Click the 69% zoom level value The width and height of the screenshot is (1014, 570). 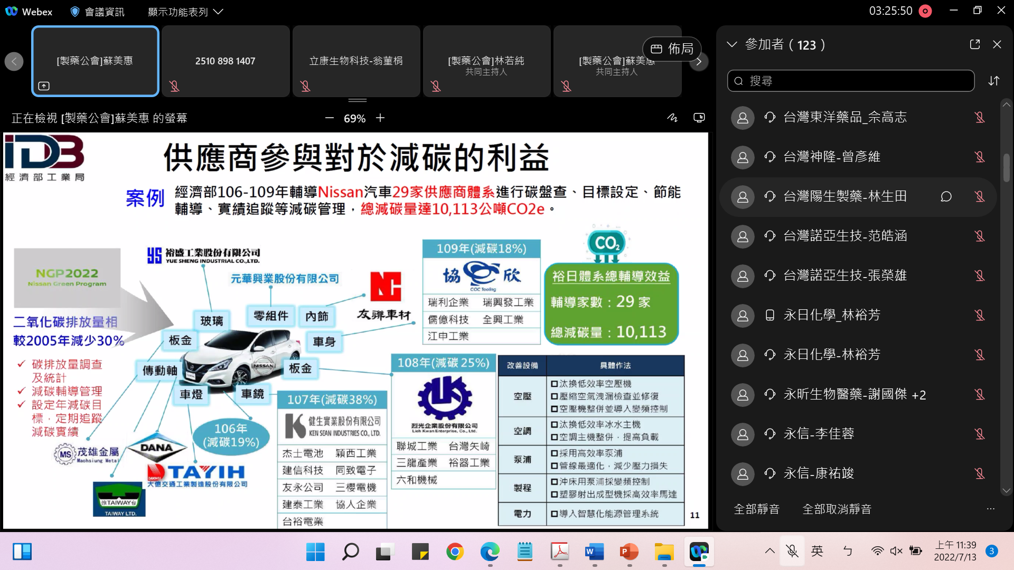[x=355, y=118]
